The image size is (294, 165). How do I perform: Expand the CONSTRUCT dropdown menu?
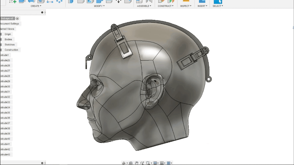tap(166, 6)
